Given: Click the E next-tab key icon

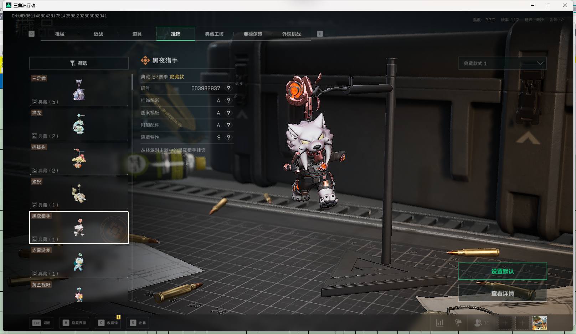Looking at the screenshot, I should [320, 34].
